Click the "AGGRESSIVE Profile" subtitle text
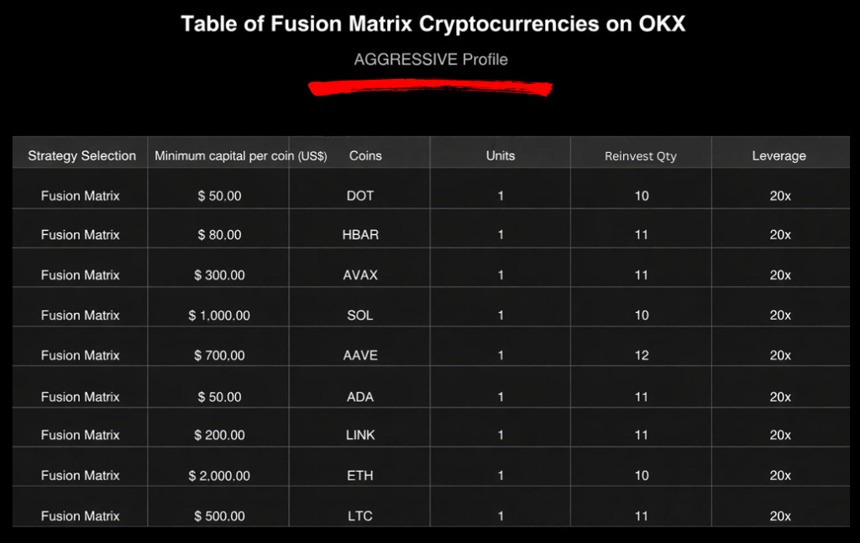 tap(431, 60)
